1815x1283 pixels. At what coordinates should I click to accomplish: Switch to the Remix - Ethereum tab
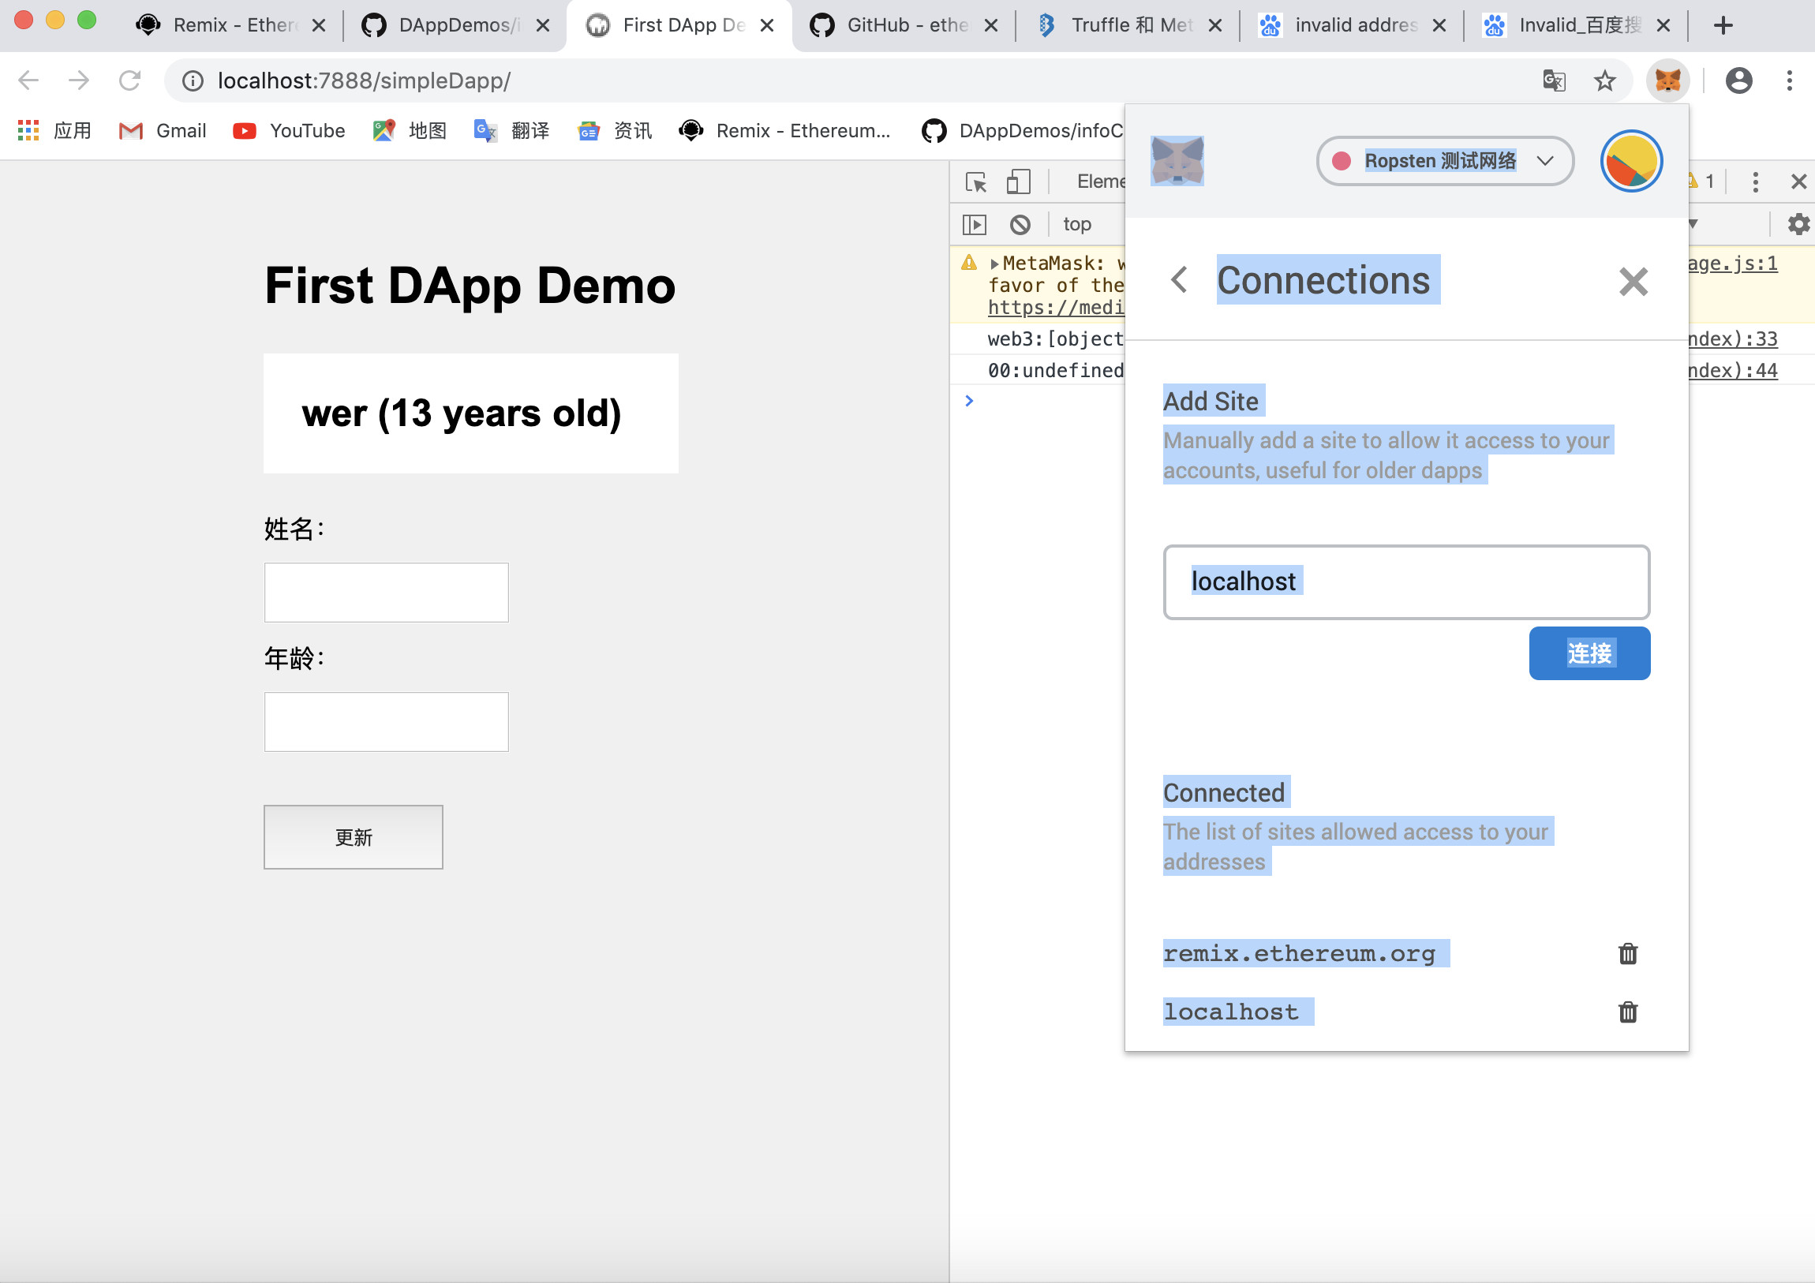(x=230, y=26)
